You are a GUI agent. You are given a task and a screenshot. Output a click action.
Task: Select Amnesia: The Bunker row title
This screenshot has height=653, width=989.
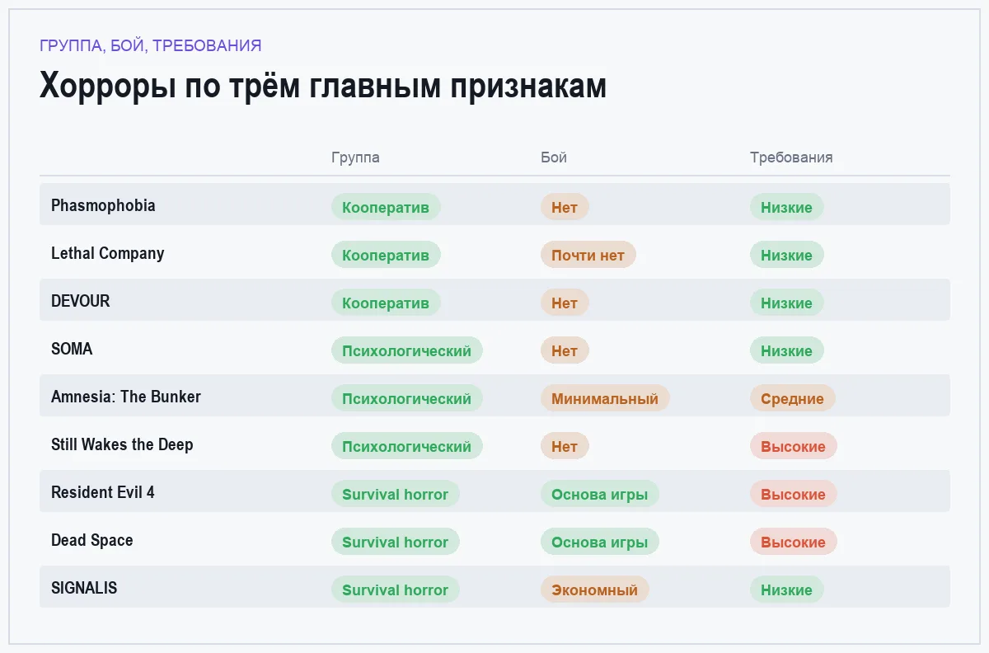[126, 397]
